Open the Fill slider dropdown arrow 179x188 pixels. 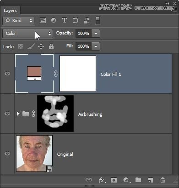(96, 46)
